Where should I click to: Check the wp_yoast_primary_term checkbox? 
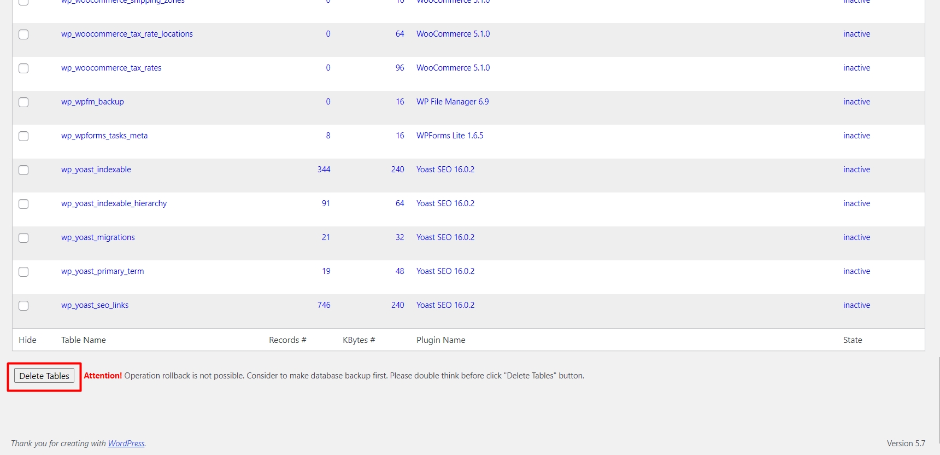[23, 272]
